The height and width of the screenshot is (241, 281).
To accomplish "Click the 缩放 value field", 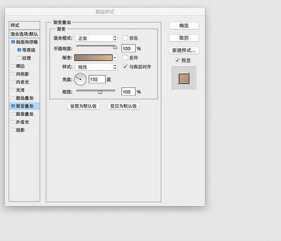I will click(128, 91).
